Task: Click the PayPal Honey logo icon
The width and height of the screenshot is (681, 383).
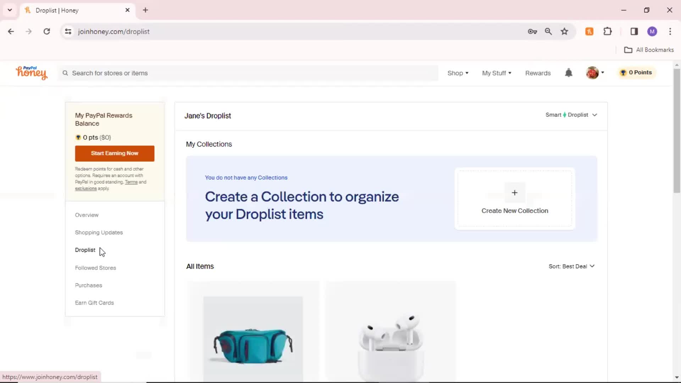Action: tap(31, 72)
